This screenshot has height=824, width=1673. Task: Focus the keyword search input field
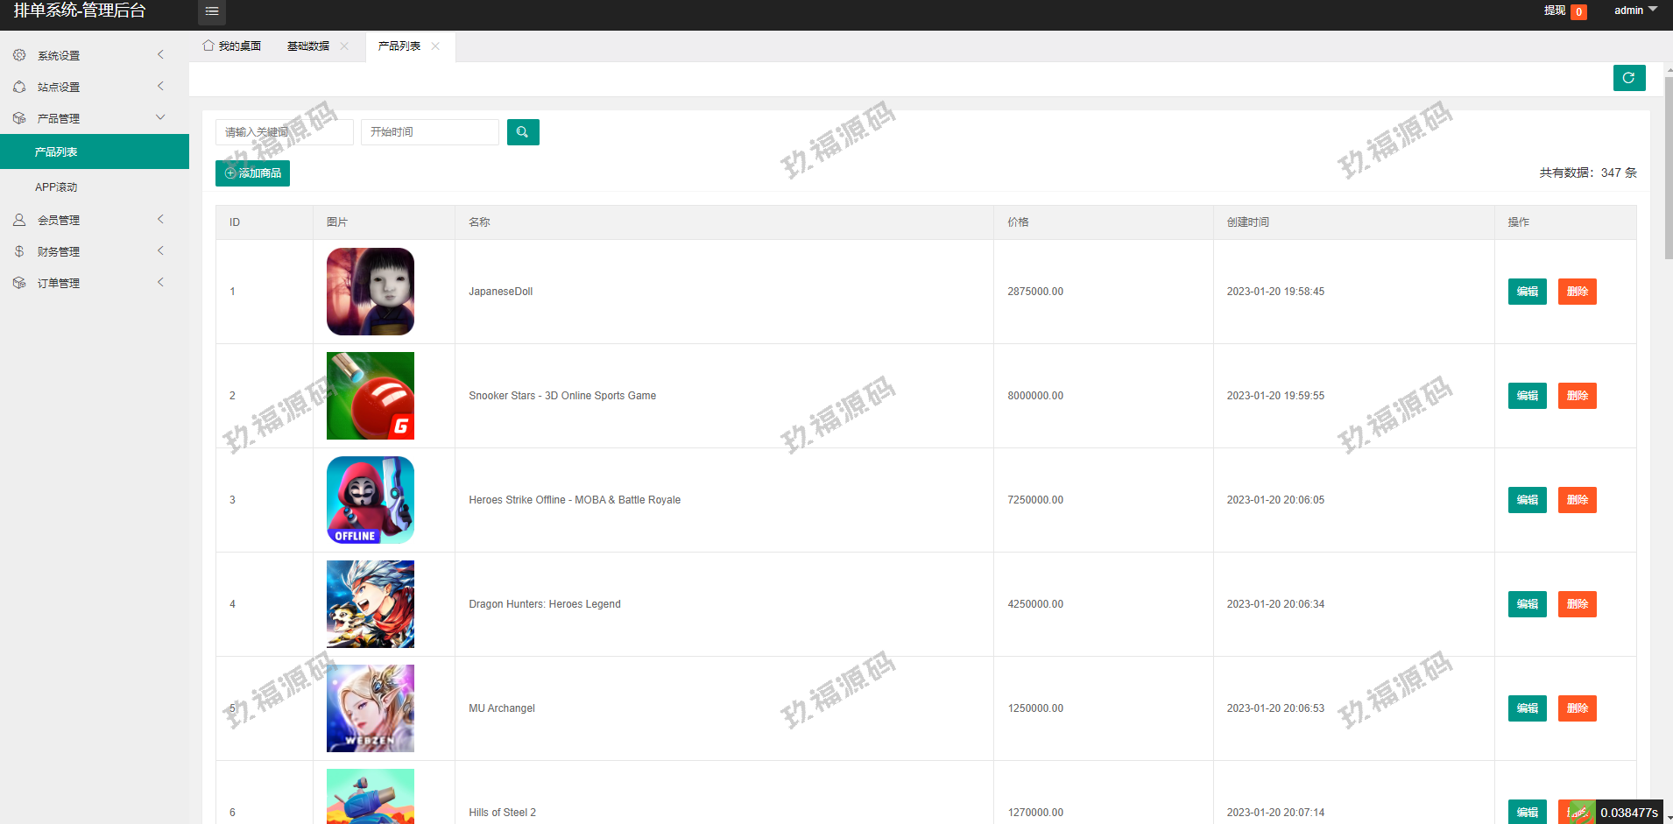click(284, 132)
